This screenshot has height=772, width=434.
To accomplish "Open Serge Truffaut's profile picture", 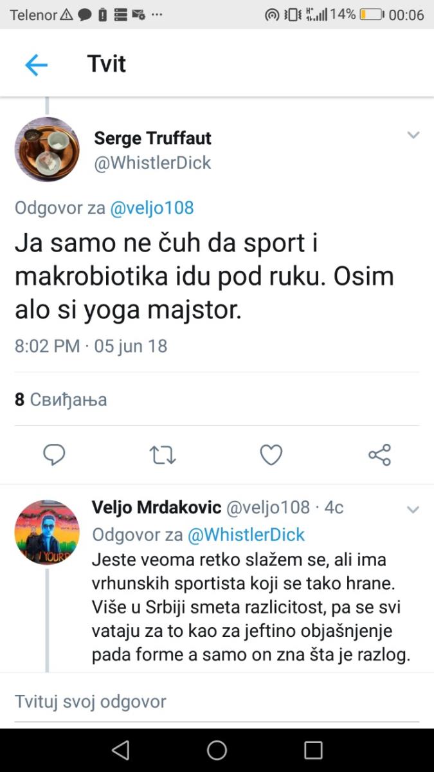I will click(47, 149).
